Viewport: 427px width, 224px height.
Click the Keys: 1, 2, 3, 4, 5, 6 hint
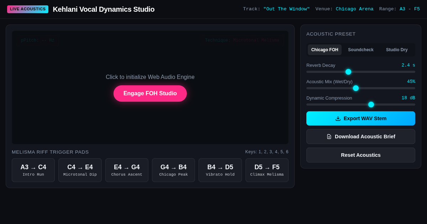(267, 152)
